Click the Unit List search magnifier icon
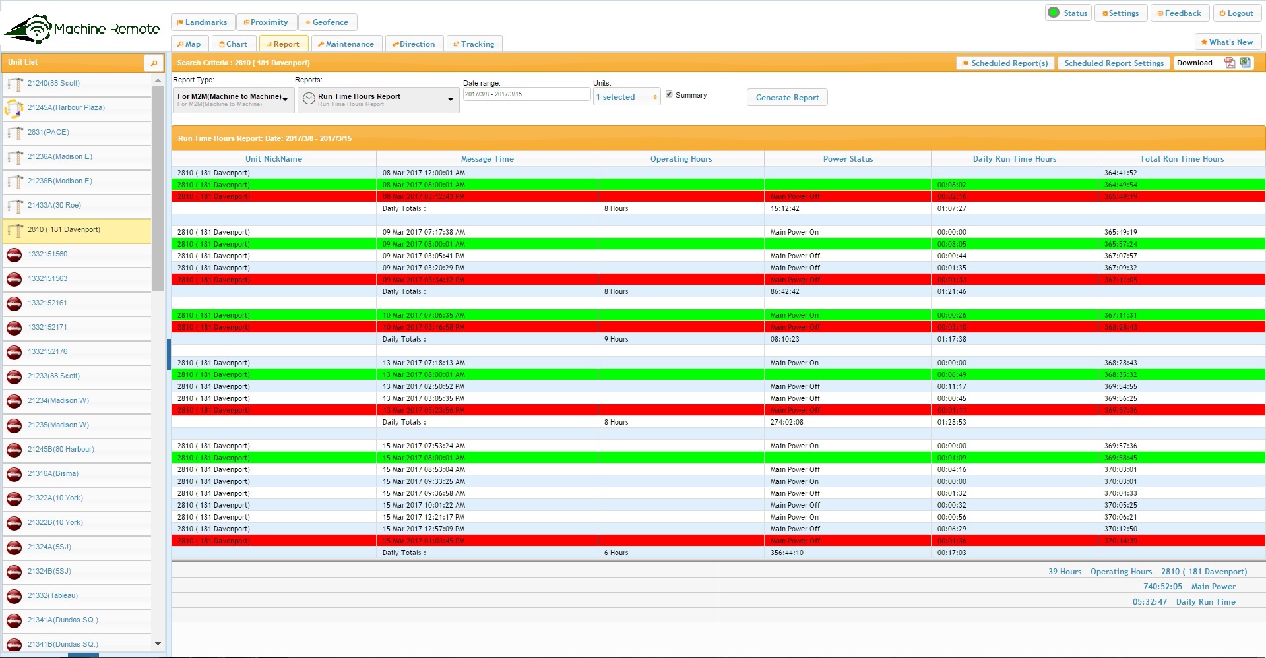 [154, 63]
